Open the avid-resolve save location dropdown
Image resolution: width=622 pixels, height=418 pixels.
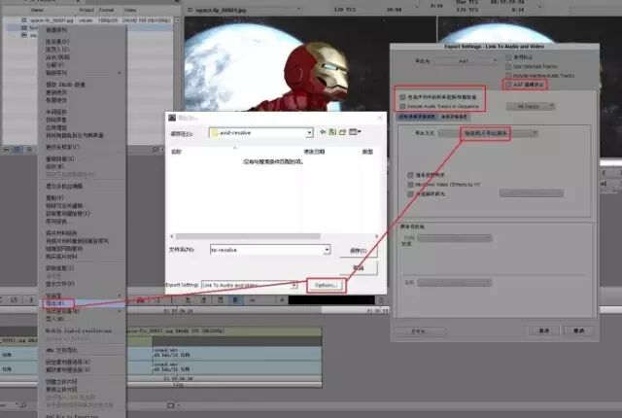pos(309,133)
